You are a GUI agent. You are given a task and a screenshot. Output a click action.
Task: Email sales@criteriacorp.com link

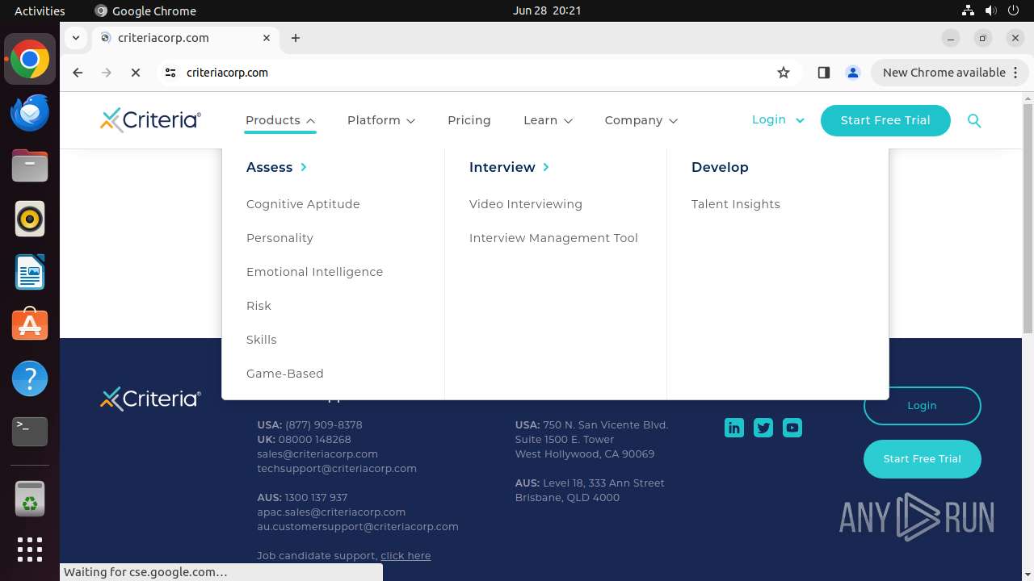(x=317, y=454)
